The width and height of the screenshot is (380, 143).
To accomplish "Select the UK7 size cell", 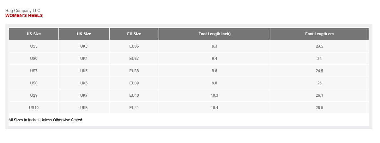I will click(x=84, y=95).
